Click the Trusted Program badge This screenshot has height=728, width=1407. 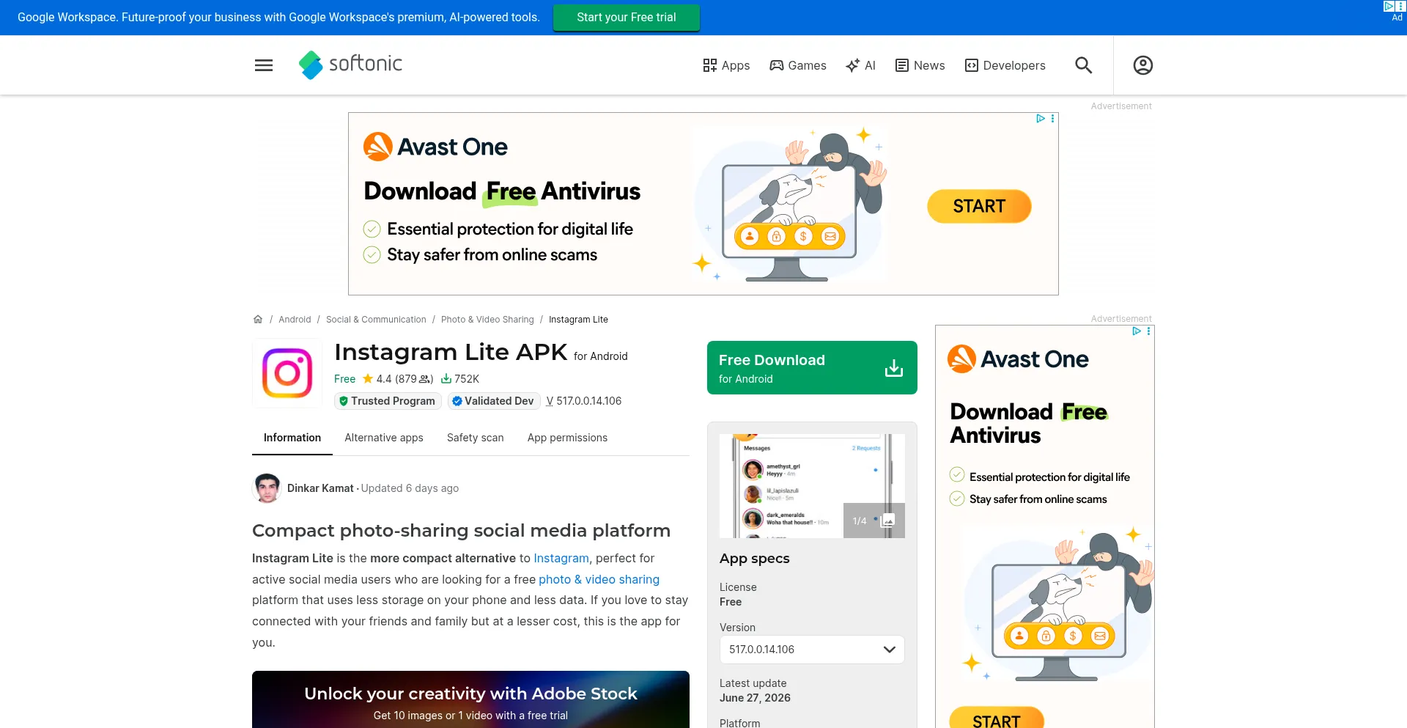coord(388,401)
